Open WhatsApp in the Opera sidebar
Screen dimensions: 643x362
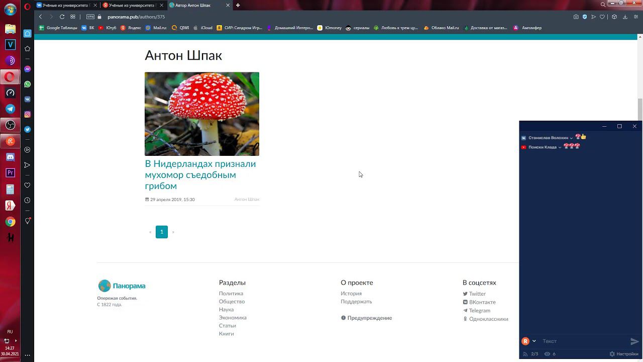click(x=28, y=84)
